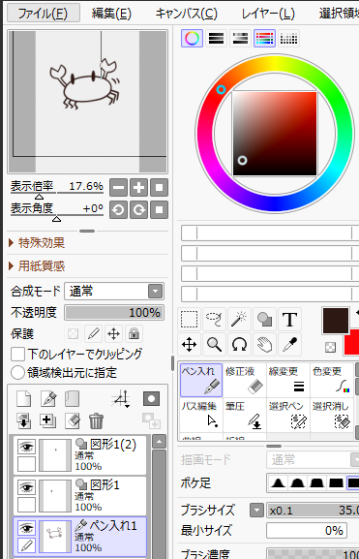Open the 合成モード dropdown

tap(114, 292)
